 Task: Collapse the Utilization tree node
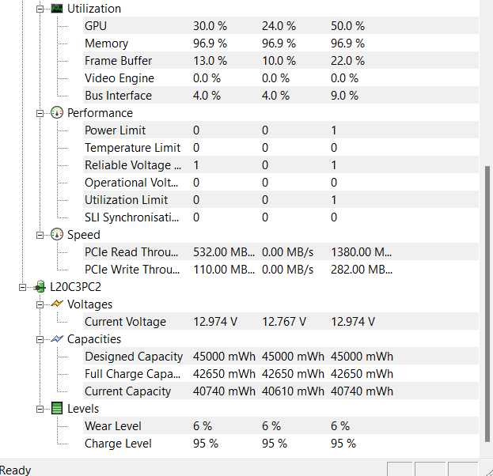click(40, 9)
